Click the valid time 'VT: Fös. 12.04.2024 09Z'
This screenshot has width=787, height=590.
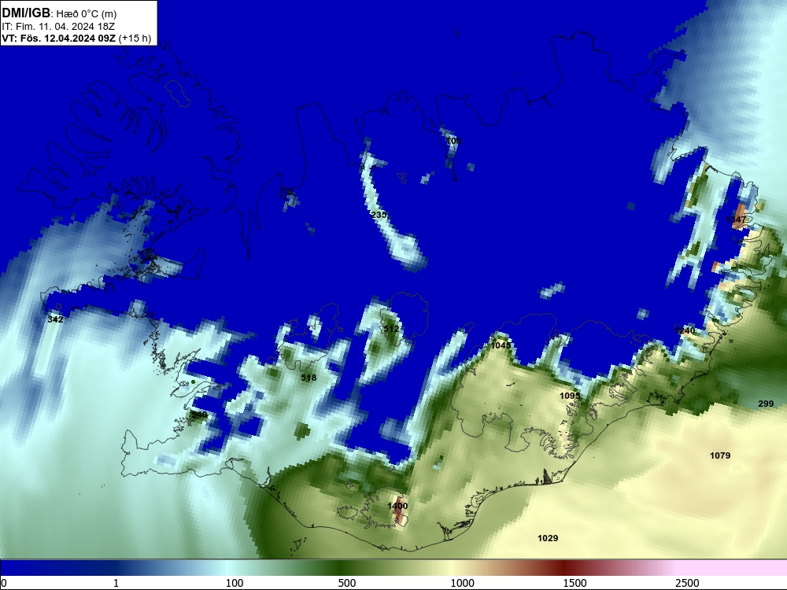59,38
